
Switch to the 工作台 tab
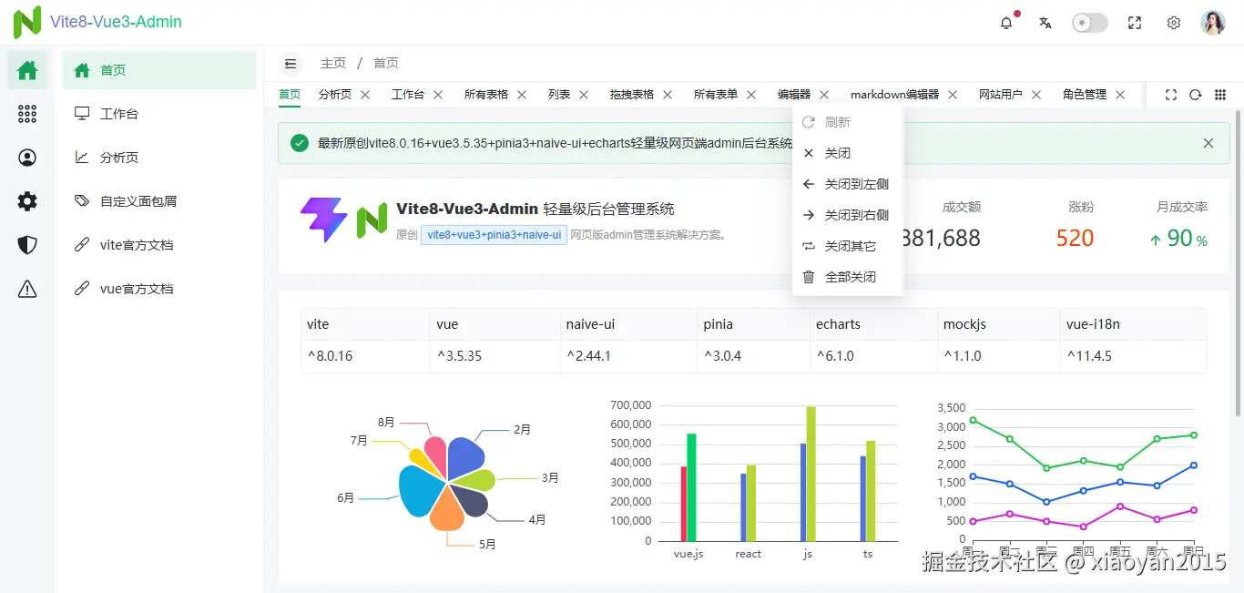[408, 94]
